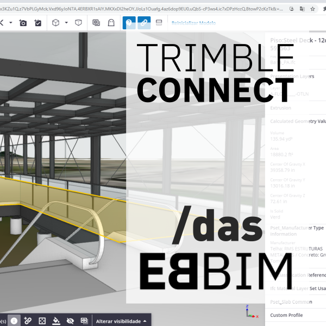326x326 pixels.
Task: Bookmark this page with the star icon
Action: pos(312,9)
